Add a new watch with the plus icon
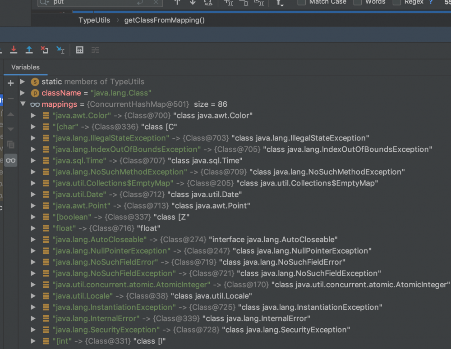Screen dimensions: 451x349 click(10, 83)
